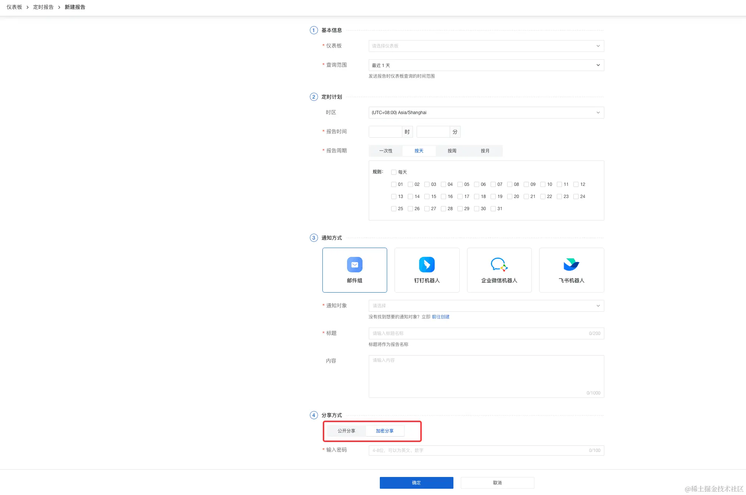Pick the 企业微信机器人 WeChat Work icon
746x495 pixels.
point(499,265)
